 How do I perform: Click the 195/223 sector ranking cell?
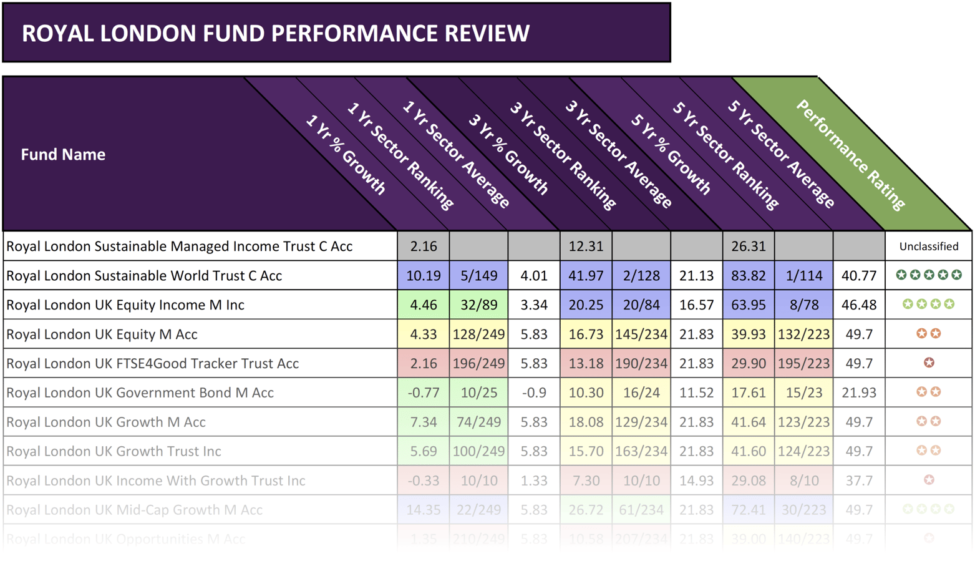pyautogui.click(x=804, y=364)
